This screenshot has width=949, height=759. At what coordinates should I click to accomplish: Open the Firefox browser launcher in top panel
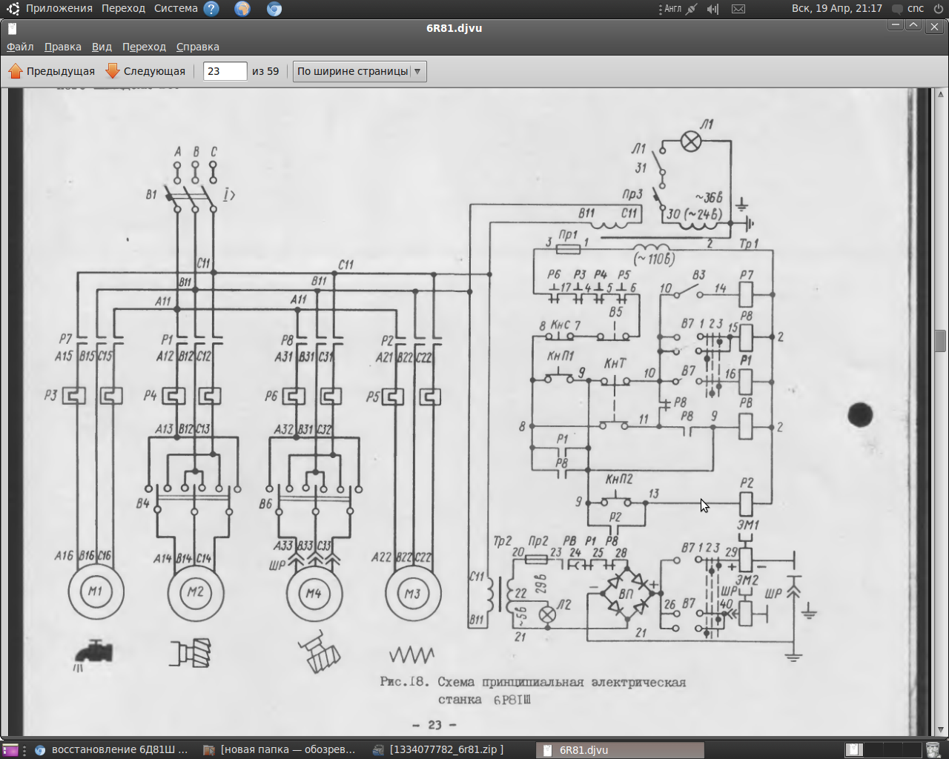(242, 9)
